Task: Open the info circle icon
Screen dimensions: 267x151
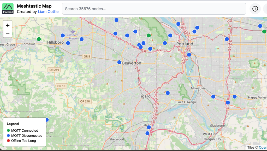Action: pyautogui.click(x=255, y=9)
